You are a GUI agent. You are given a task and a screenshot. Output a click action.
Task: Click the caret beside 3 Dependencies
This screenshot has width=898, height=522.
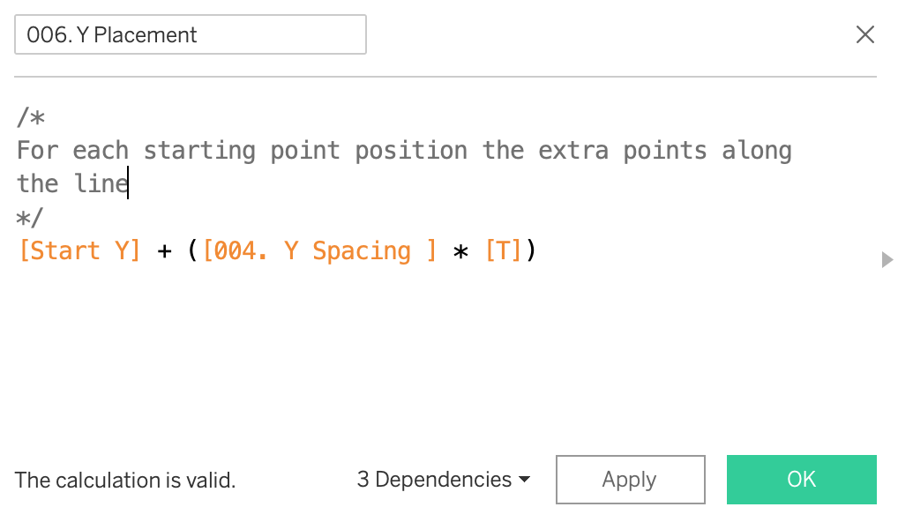click(x=525, y=480)
